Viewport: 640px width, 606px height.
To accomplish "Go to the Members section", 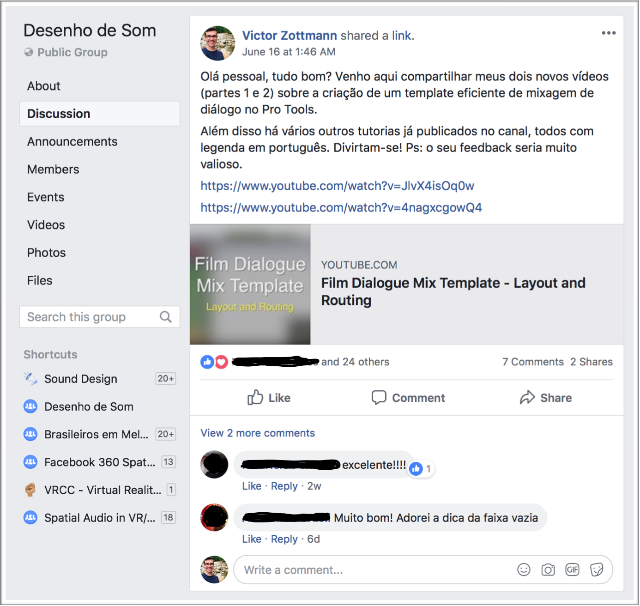I will (53, 169).
